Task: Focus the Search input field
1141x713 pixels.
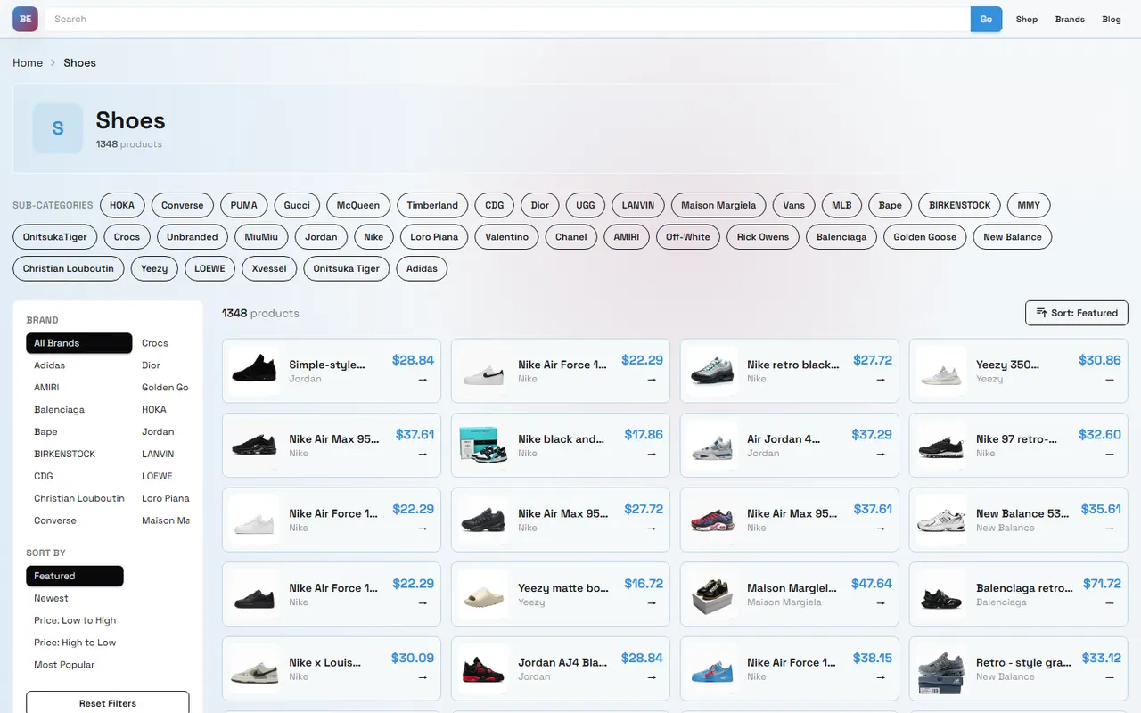Action: 508,19
